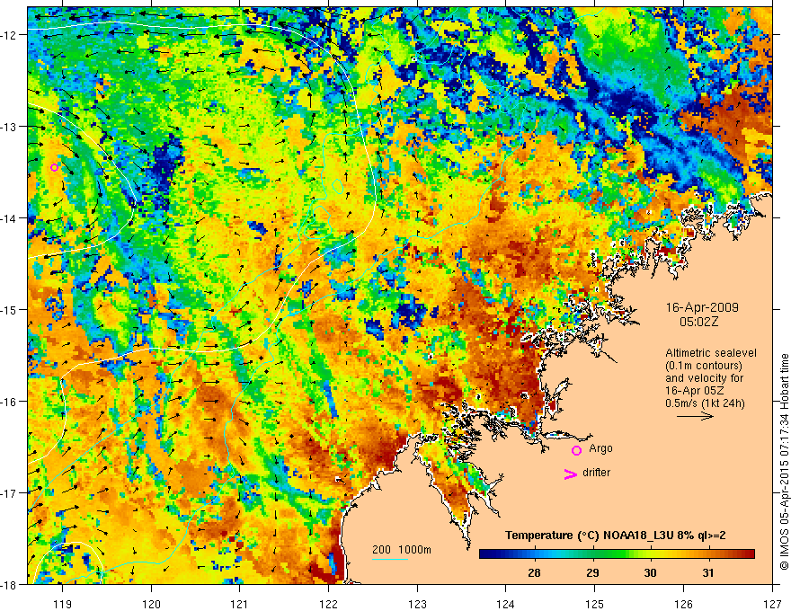This screenshot has height=611, width=791.
Task: Click the colorbar tick label 31
Action: (x=708, y=573)
